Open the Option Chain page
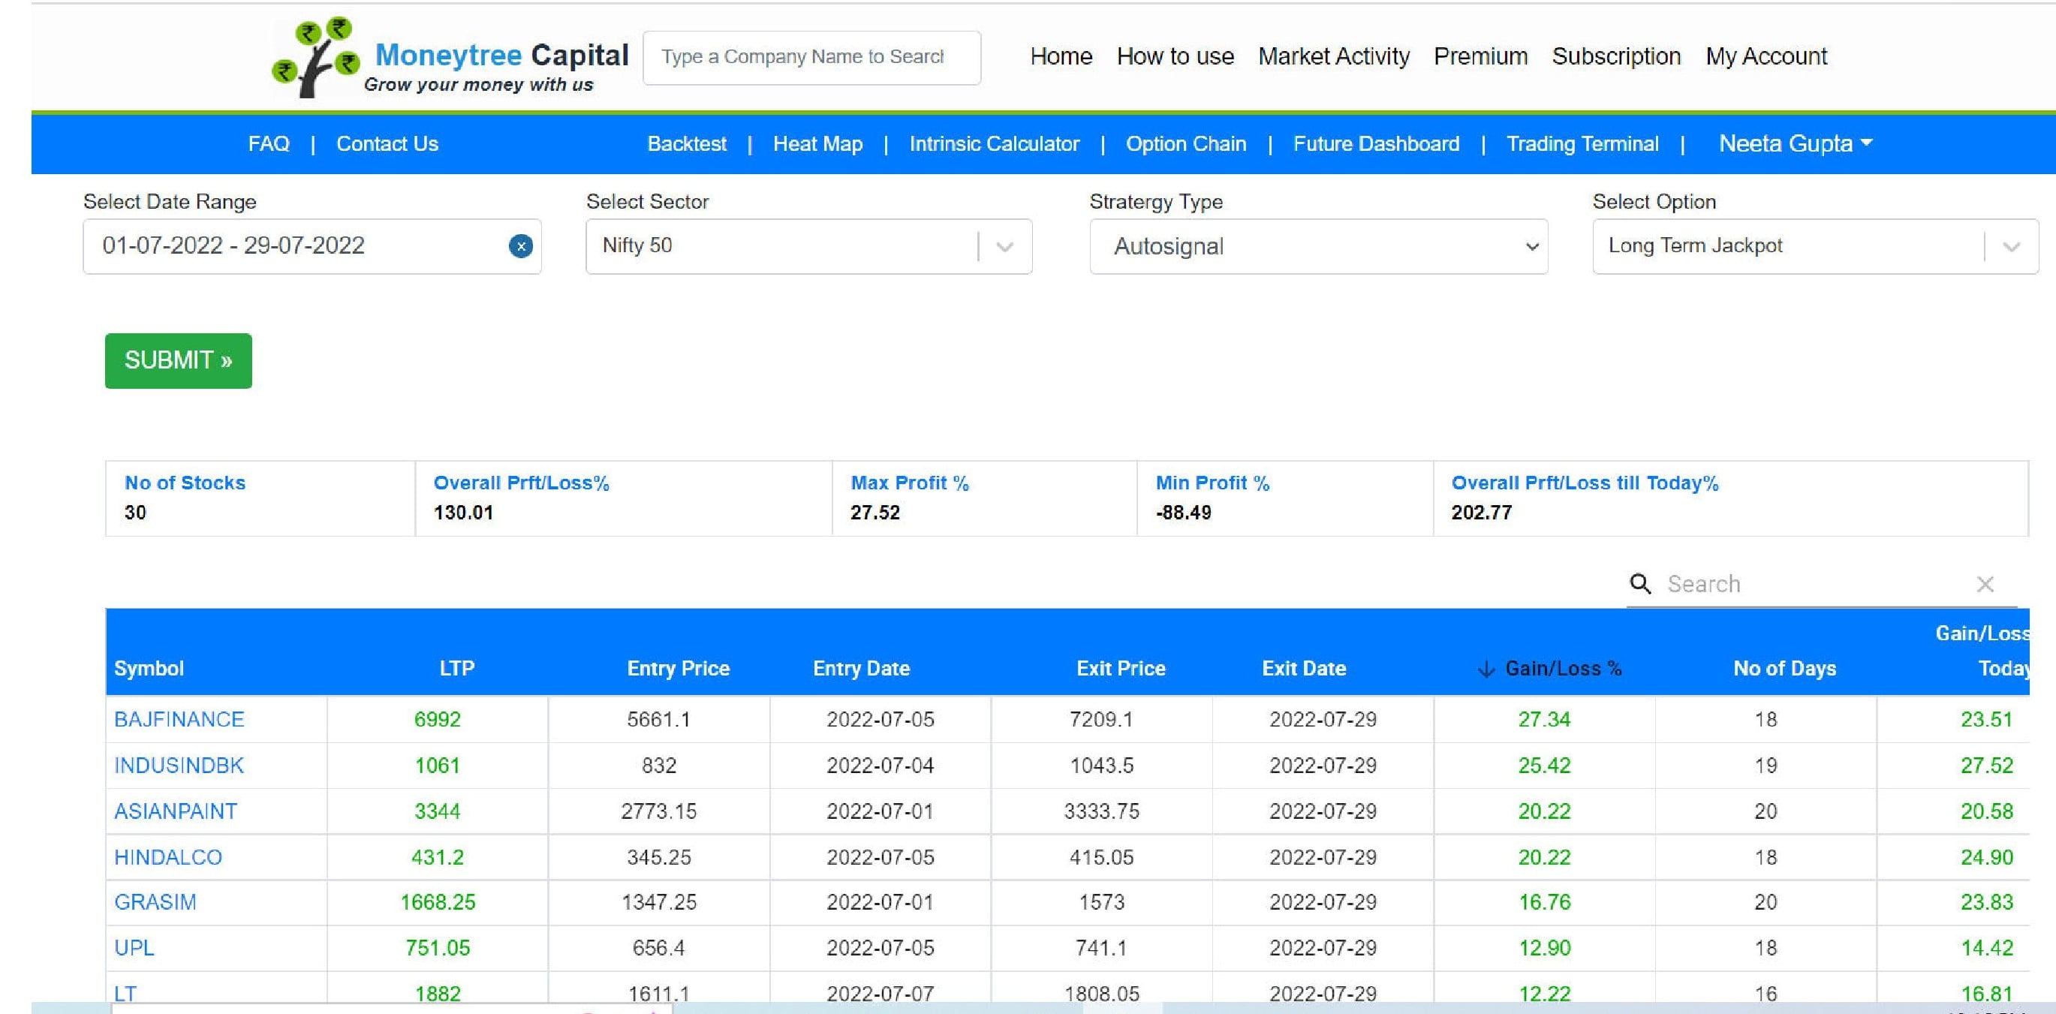Screen dimensions: 2056x1014 coord(1185,143)
